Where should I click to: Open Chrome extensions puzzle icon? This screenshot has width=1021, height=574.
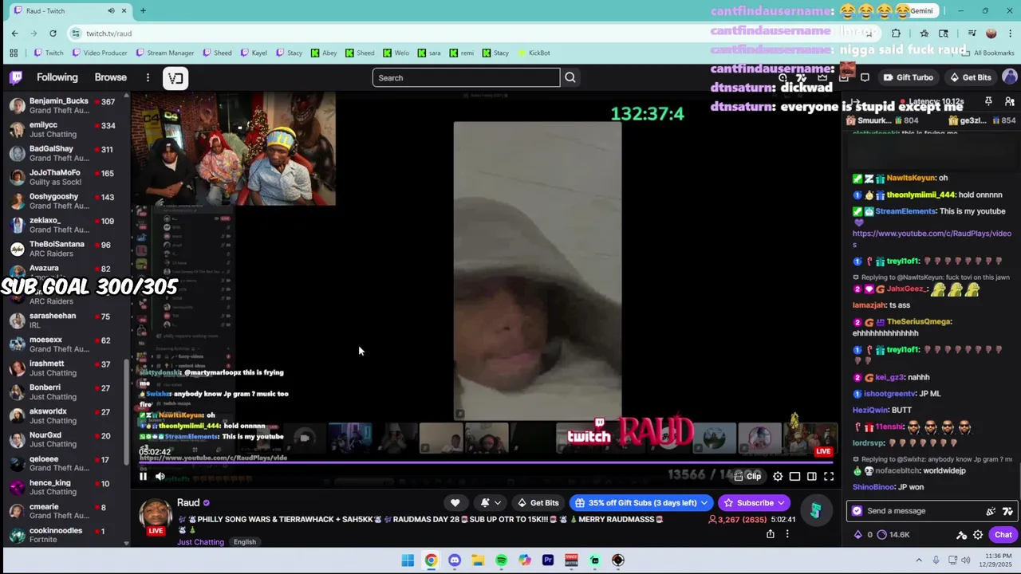click(896, 33)
